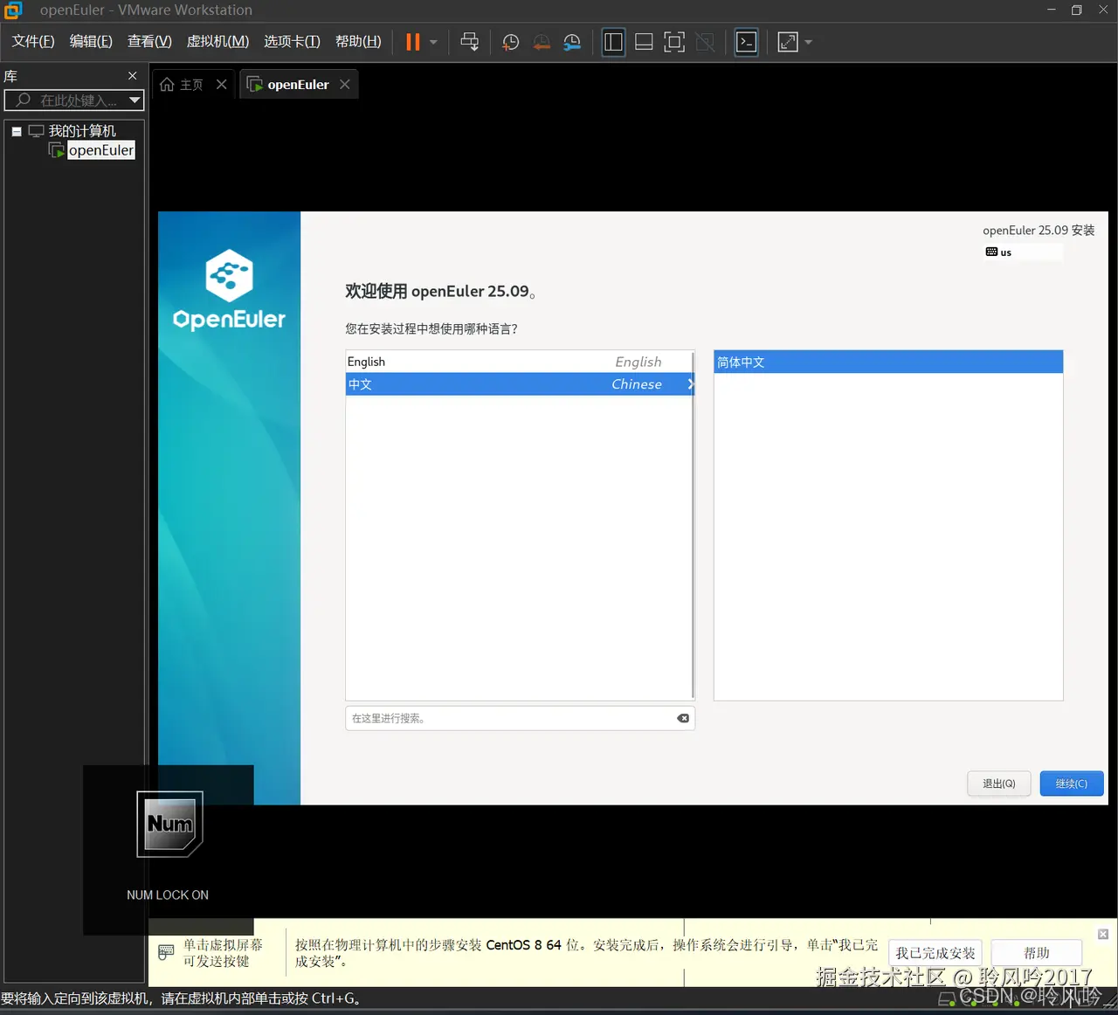Open the 选项卡(T) menu
The height and width of the screenshot is (1015, 1118).
pos(292,41)
